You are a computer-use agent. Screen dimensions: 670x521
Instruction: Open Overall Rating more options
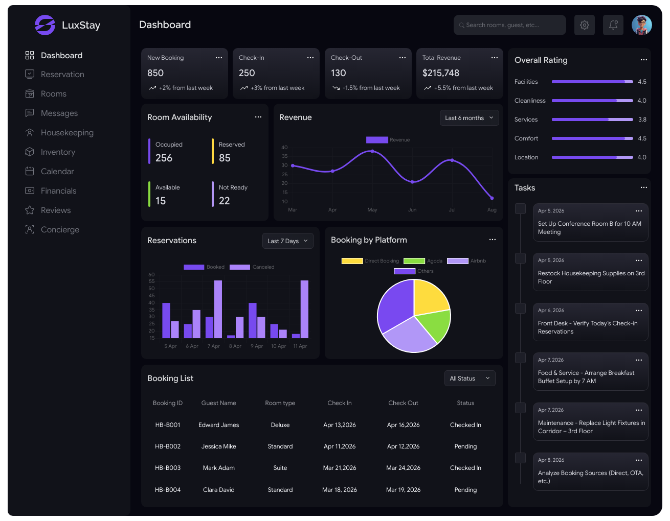pyautogui.click(x=644, y=60)
